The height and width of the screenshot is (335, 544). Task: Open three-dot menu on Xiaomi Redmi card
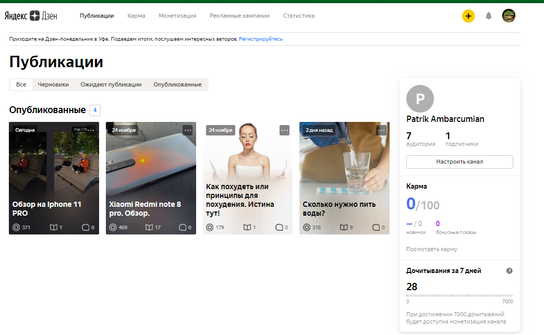coord(188,130)
